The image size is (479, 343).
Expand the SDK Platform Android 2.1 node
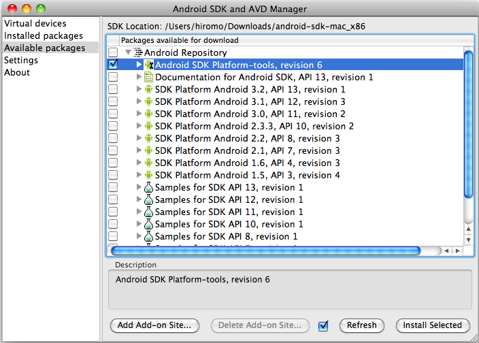coord(139,150)
